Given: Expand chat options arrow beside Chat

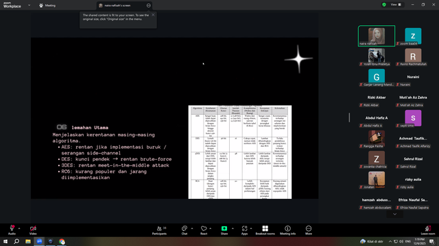Looking at the screenshot, I should pos(192,228).
